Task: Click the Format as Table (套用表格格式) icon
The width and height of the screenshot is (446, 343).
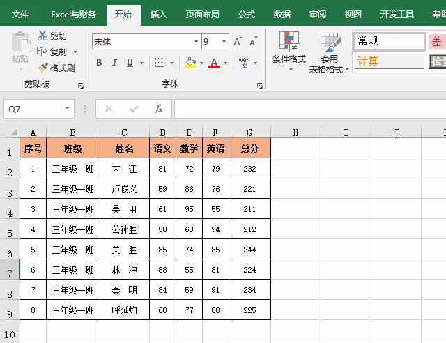Action: pos(330,42)
